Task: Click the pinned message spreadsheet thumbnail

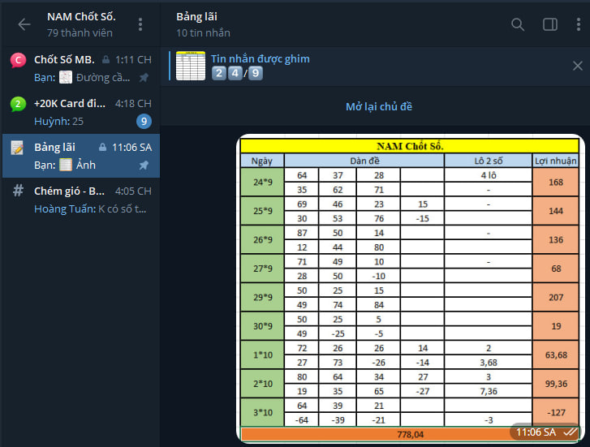Action: coord(191,66)
